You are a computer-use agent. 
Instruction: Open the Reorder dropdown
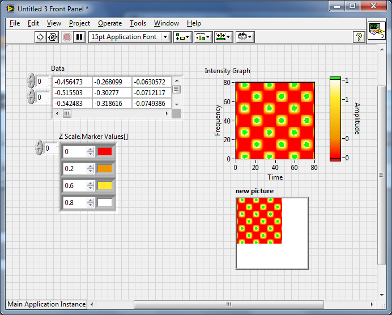[x=245, y=37]
